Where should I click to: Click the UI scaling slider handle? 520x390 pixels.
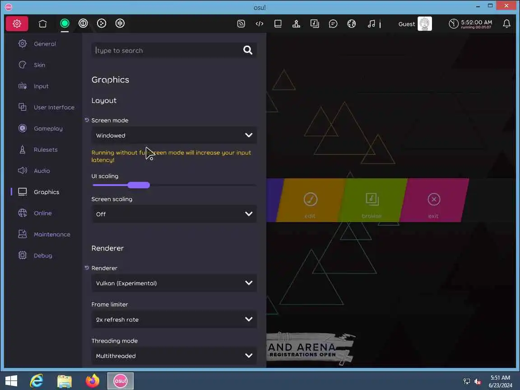click(x=139, y=185)
